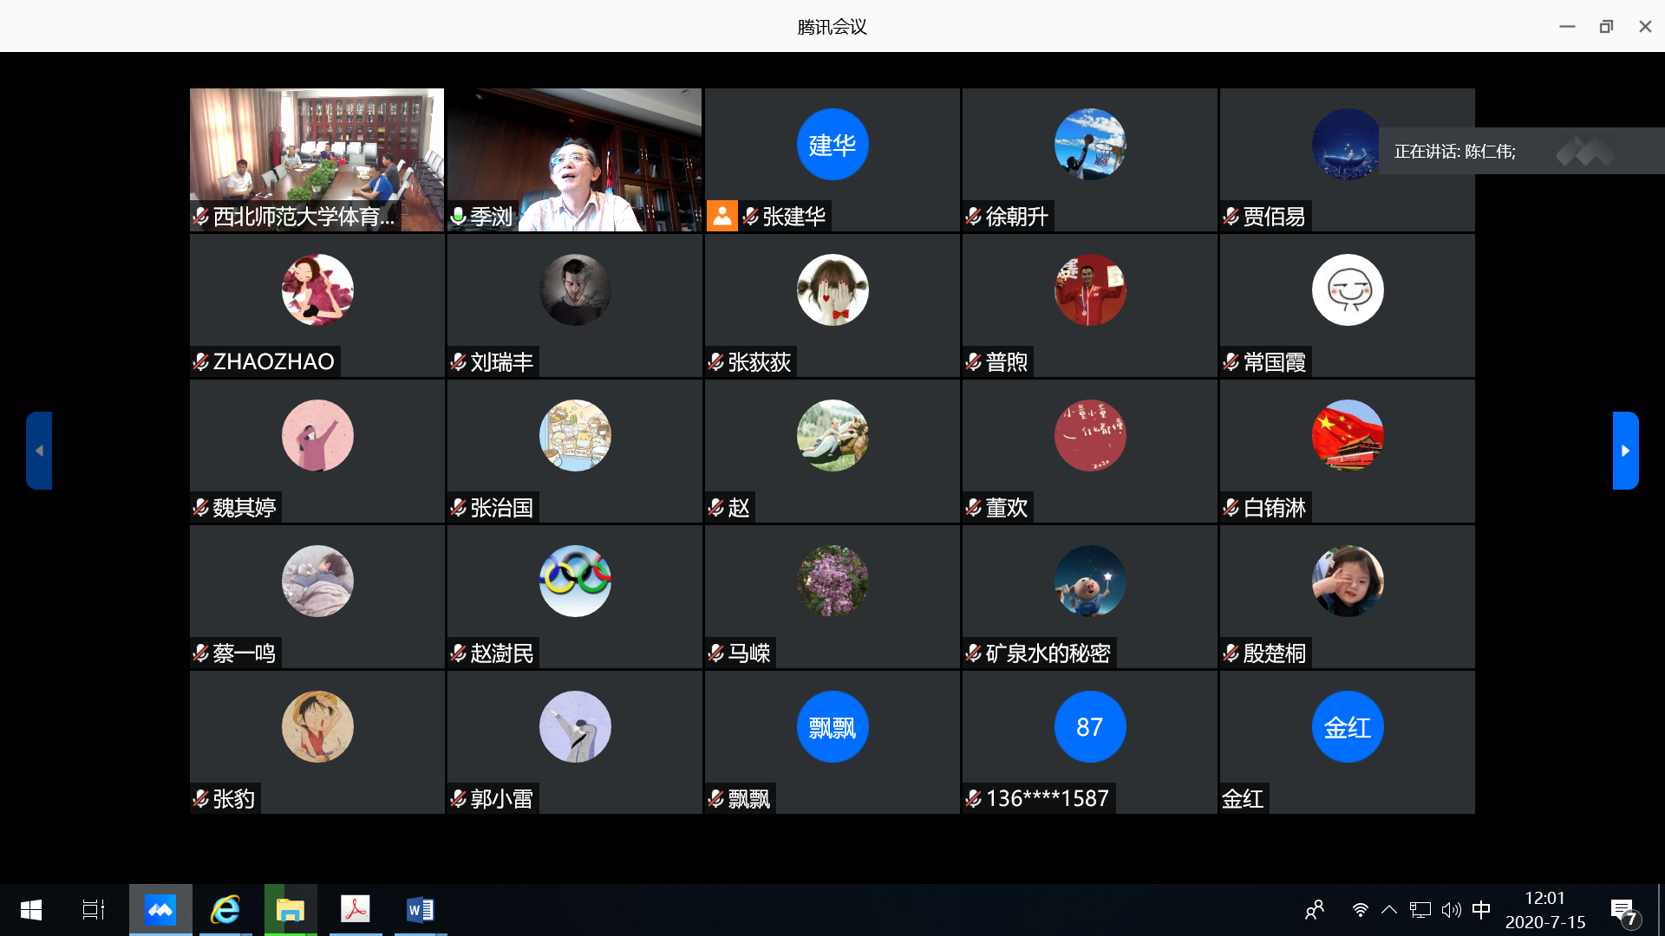Open the Wi-Fi network tray icon

pyautogui.click(x=1361, y=910)
